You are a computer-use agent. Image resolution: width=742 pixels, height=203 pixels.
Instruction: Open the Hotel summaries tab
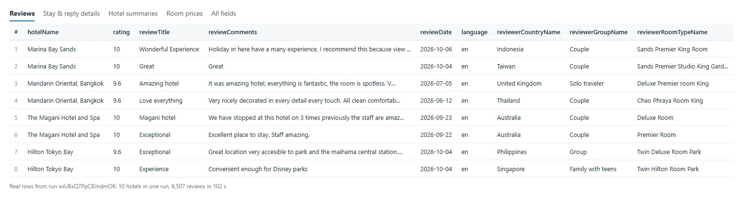pyautogui.click(x=133, y=13)
